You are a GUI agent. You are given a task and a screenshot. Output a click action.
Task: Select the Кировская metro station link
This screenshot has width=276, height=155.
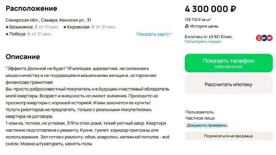pyautogui.click(x=78, y=27)
